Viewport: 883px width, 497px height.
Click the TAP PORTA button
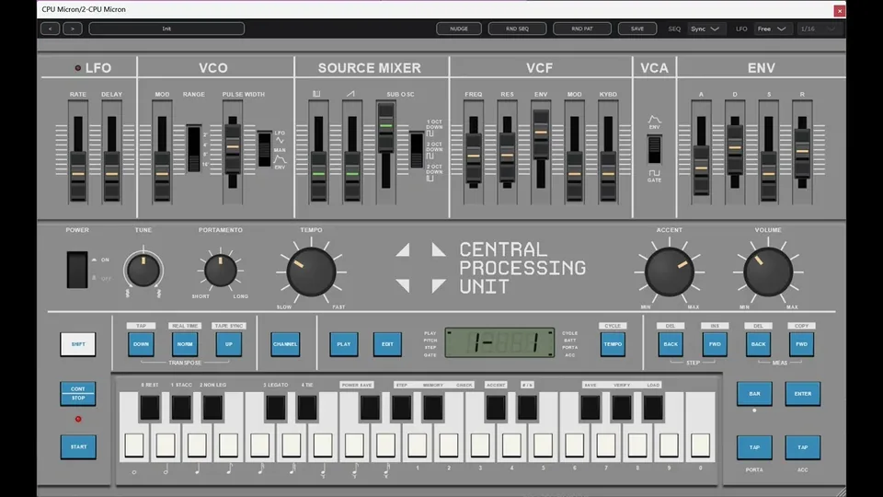coord(754,447)
